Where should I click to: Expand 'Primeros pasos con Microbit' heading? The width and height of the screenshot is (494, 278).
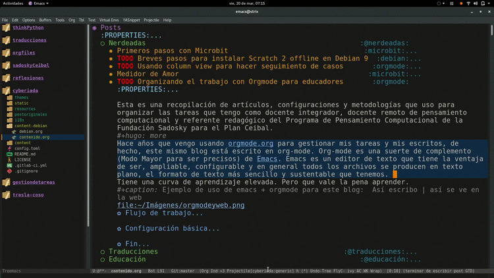pos(173,51)
